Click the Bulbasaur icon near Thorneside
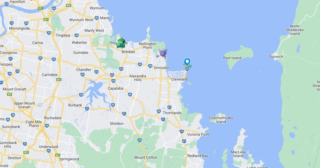 (x=121, y=43)
